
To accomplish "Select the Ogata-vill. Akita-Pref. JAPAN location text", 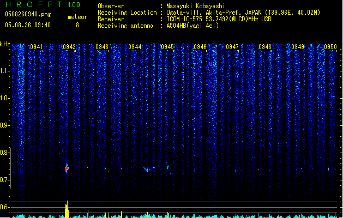I will tap(243, 13).
